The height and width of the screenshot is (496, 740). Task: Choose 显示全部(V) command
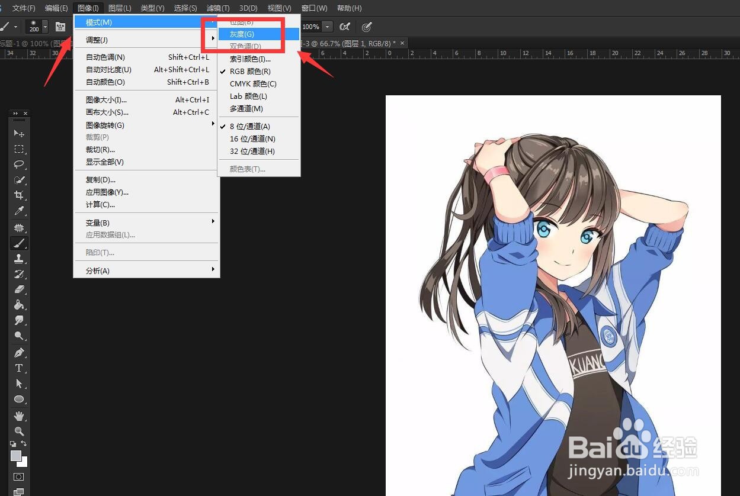(146, 162)
